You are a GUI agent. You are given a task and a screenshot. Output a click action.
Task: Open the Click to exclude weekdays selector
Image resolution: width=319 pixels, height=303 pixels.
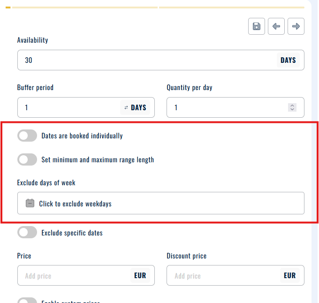(x=160, y=204)
